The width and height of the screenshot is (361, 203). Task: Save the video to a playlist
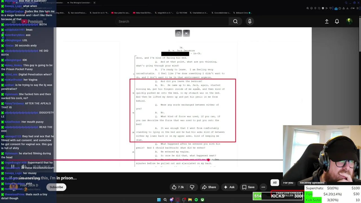248,187
